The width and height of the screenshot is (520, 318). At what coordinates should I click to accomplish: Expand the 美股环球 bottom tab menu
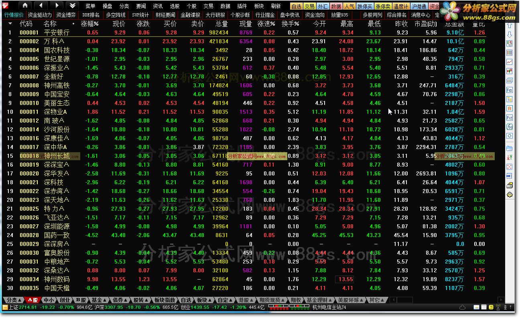point(350,300)
